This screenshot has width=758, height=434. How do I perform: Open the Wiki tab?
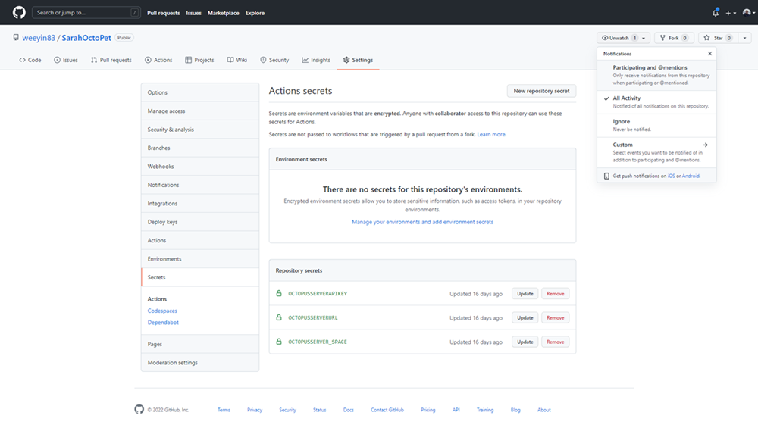237,60
